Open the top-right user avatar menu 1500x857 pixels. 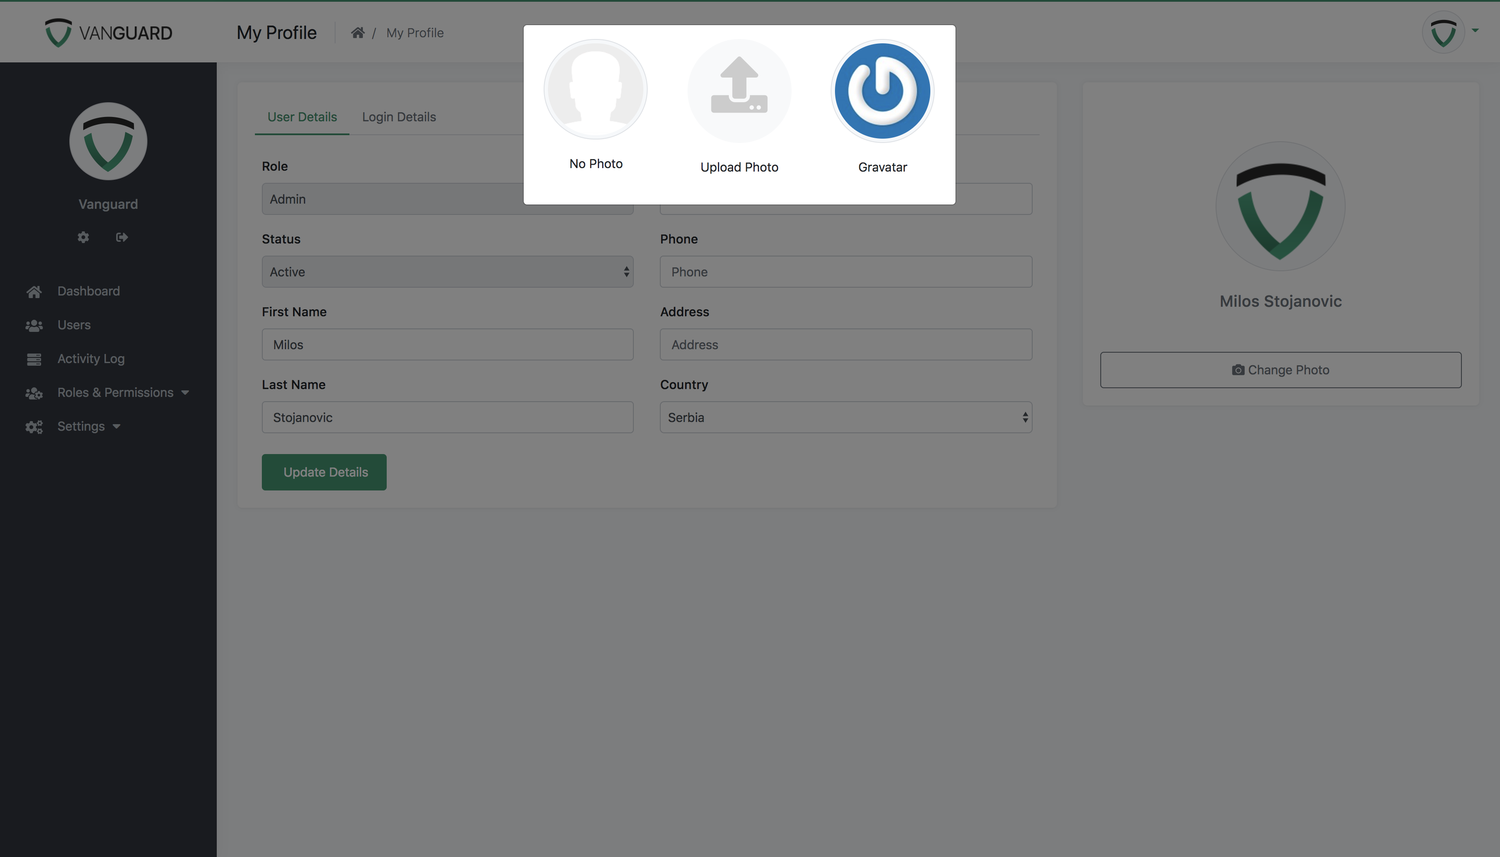click(1443, 32)
